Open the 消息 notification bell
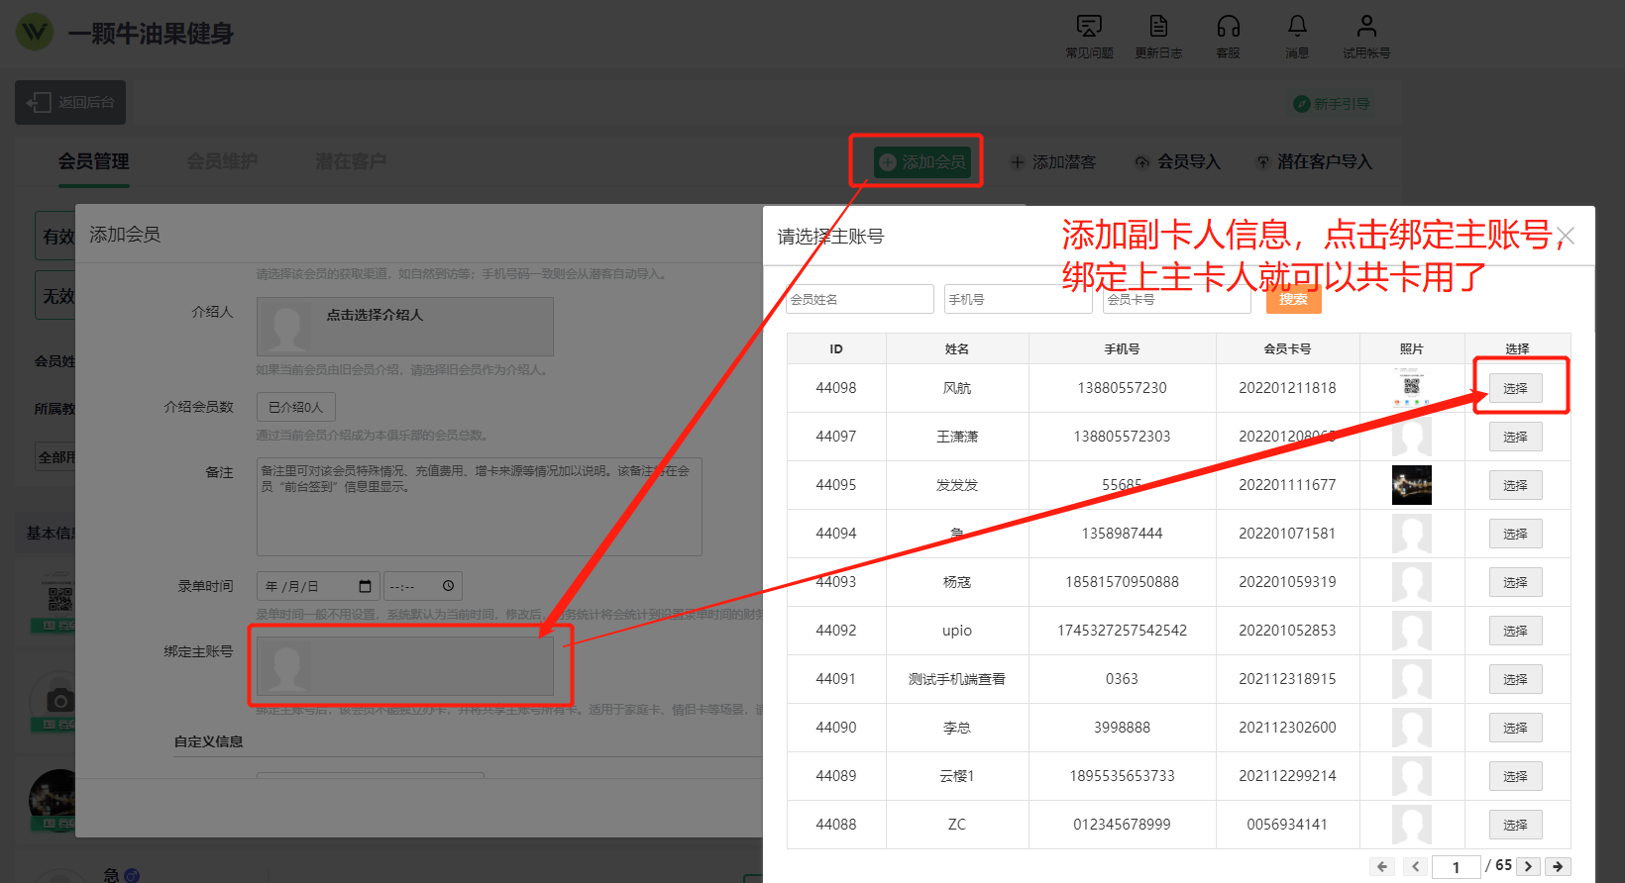This screenshot has height=883, width=1625. (1297, 27)
